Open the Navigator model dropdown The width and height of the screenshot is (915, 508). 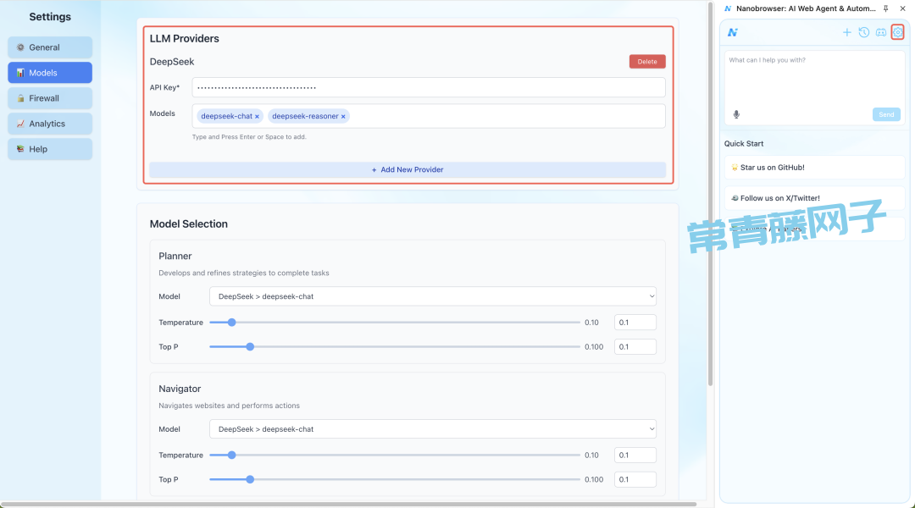click(x=432, y=429)
